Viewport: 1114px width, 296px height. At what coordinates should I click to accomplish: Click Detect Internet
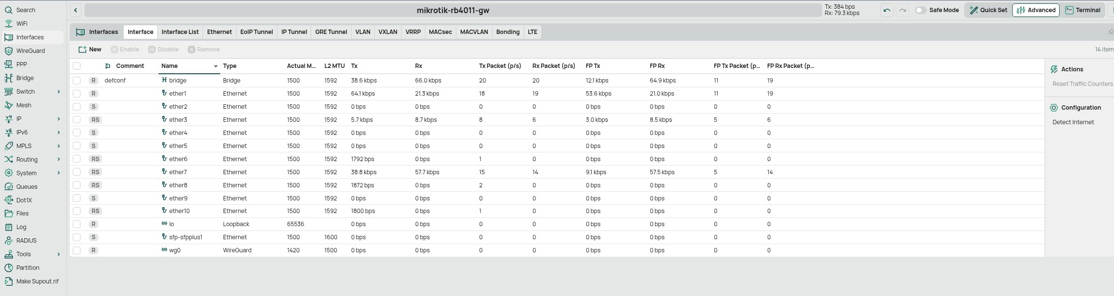(1073, 122)
